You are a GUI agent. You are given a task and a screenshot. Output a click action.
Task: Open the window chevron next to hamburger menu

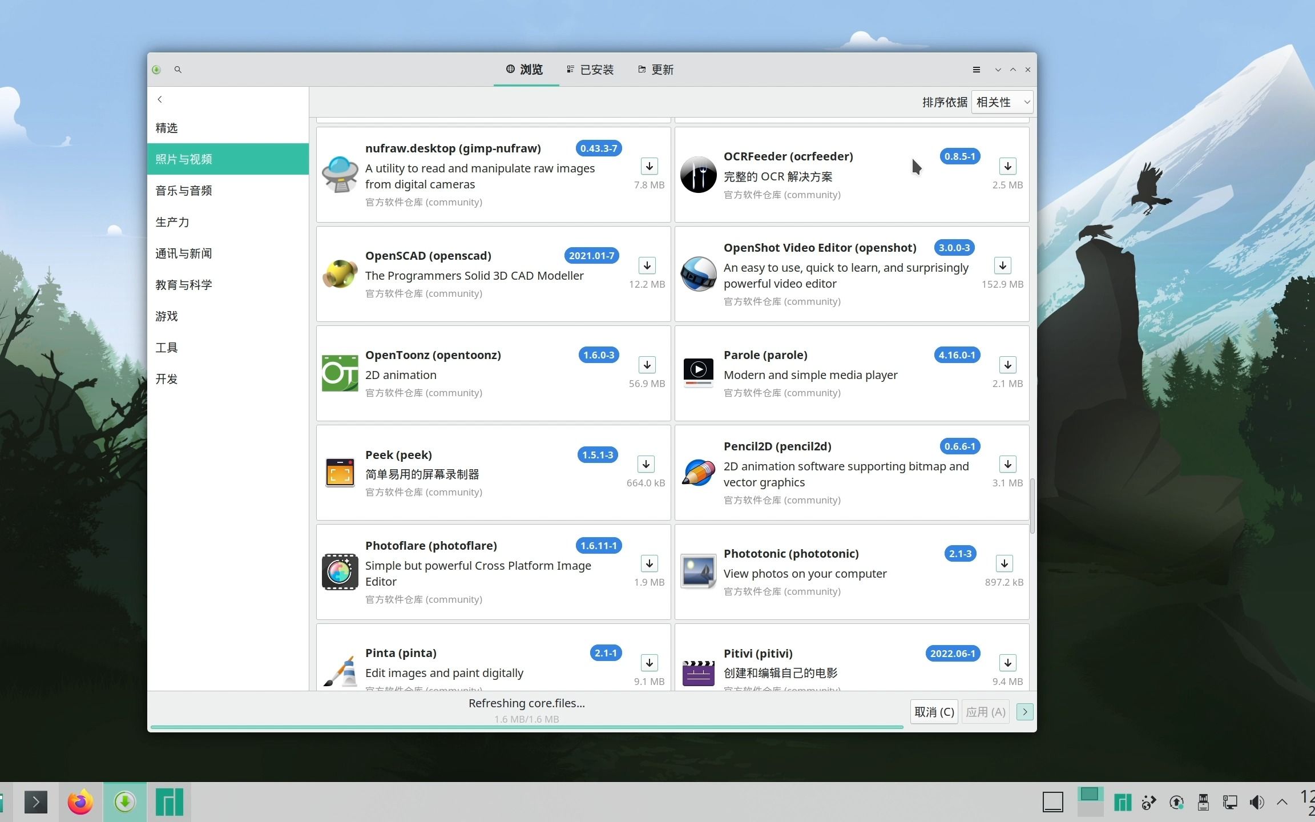(997, 69)
